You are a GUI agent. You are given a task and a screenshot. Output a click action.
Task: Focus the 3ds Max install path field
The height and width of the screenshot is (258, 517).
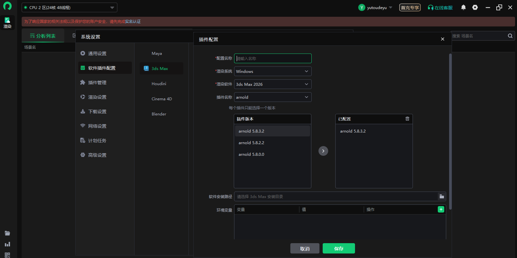pyautogui.click(x=336, y=196)
